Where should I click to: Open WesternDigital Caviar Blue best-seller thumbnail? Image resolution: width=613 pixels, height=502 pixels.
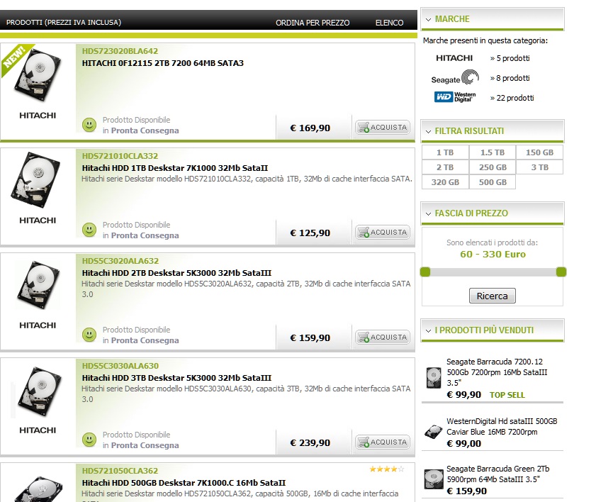pyautogui.click(x=433, y=431)
